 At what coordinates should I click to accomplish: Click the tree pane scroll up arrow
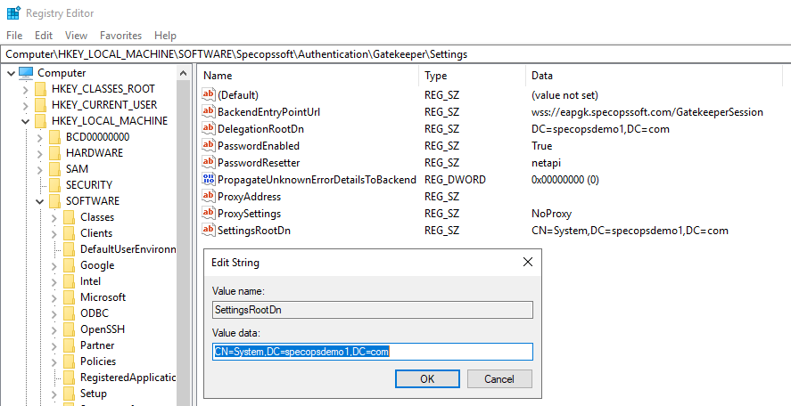tap(183, 73)
